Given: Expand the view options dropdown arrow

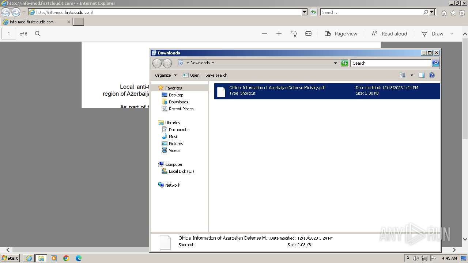Looking at the screenshot, I should click(412, 75).
